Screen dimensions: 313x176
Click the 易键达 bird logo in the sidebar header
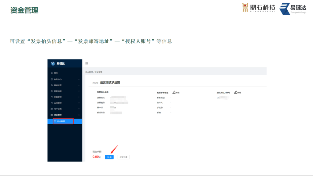(53, 63)
